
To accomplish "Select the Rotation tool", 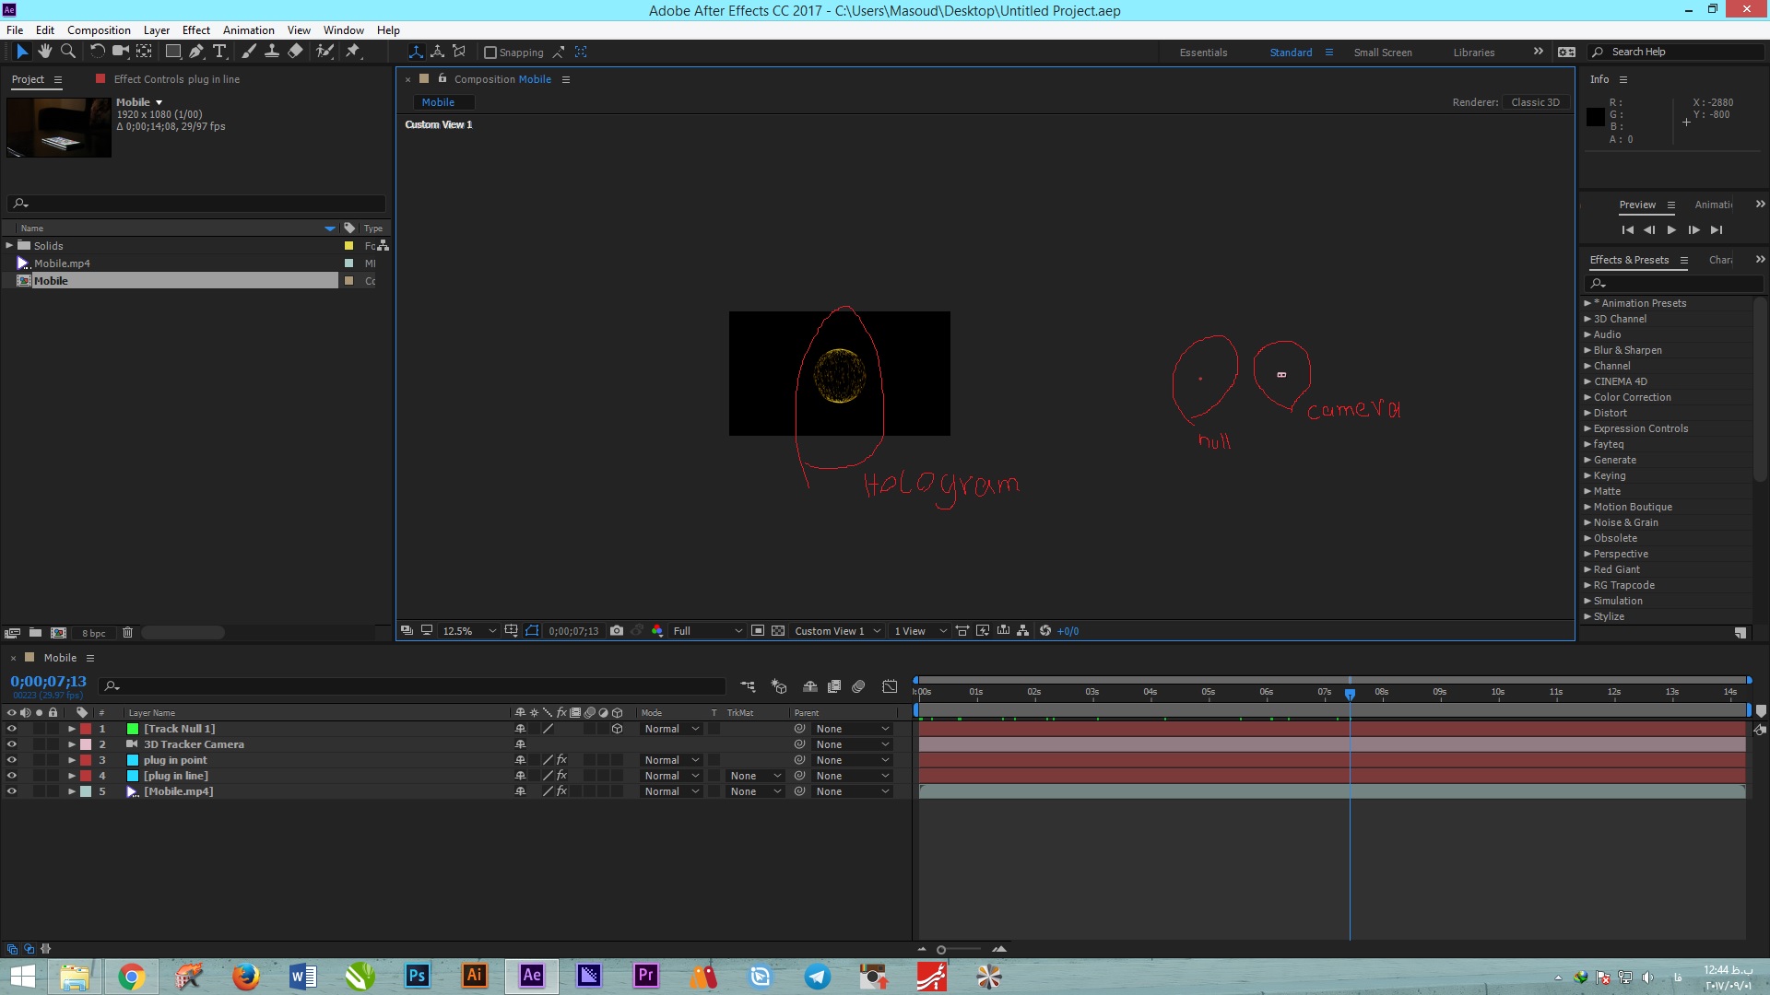I will pos(97,52).
